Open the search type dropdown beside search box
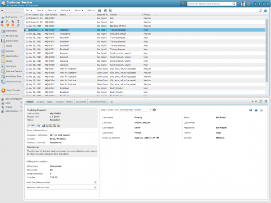Screen dimensions: 271x203 tap(183, 4)
